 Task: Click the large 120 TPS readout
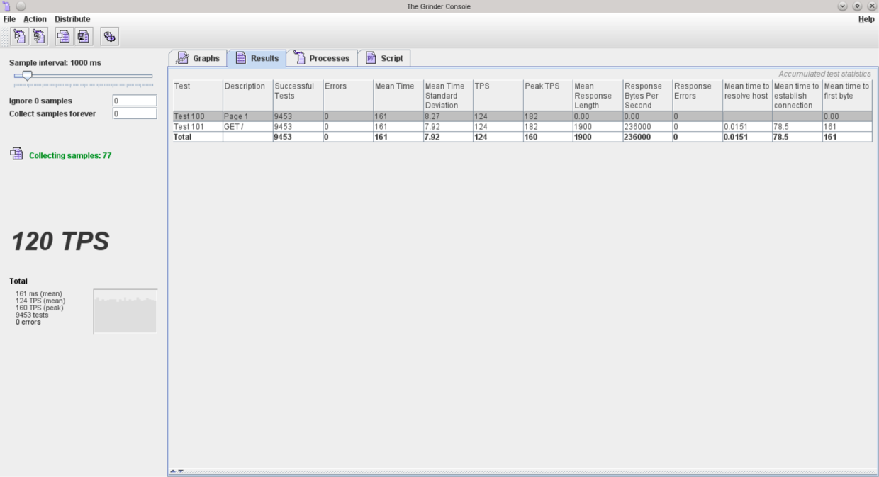coord(60,242)
